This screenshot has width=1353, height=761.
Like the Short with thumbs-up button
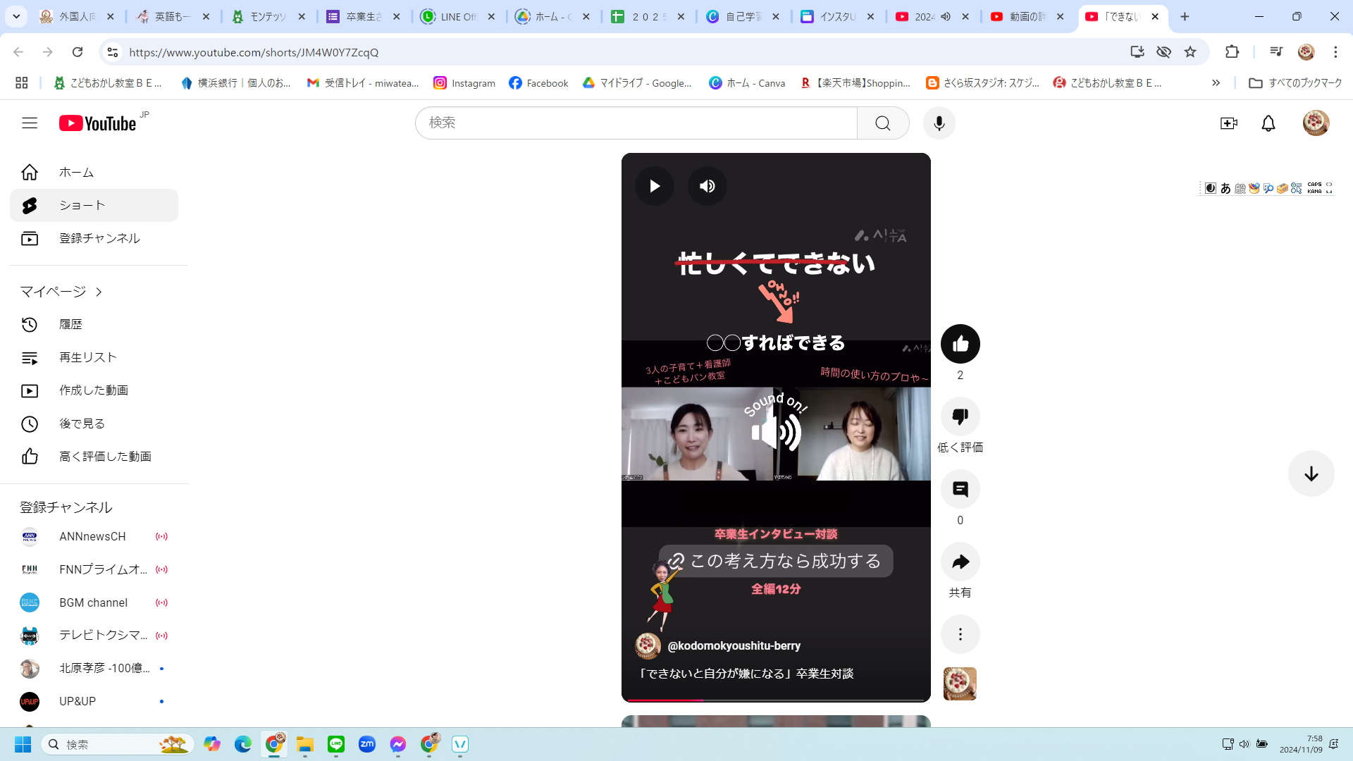tap(960, 344)
